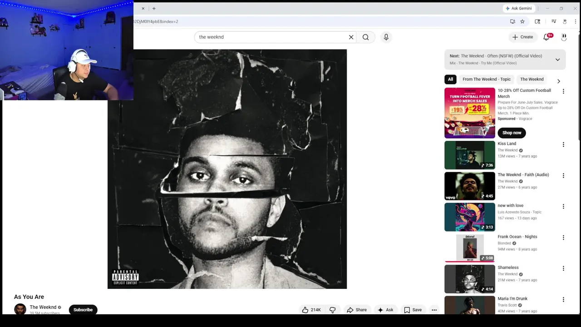
Task: Clear the search box text
Action: point(351,37)
